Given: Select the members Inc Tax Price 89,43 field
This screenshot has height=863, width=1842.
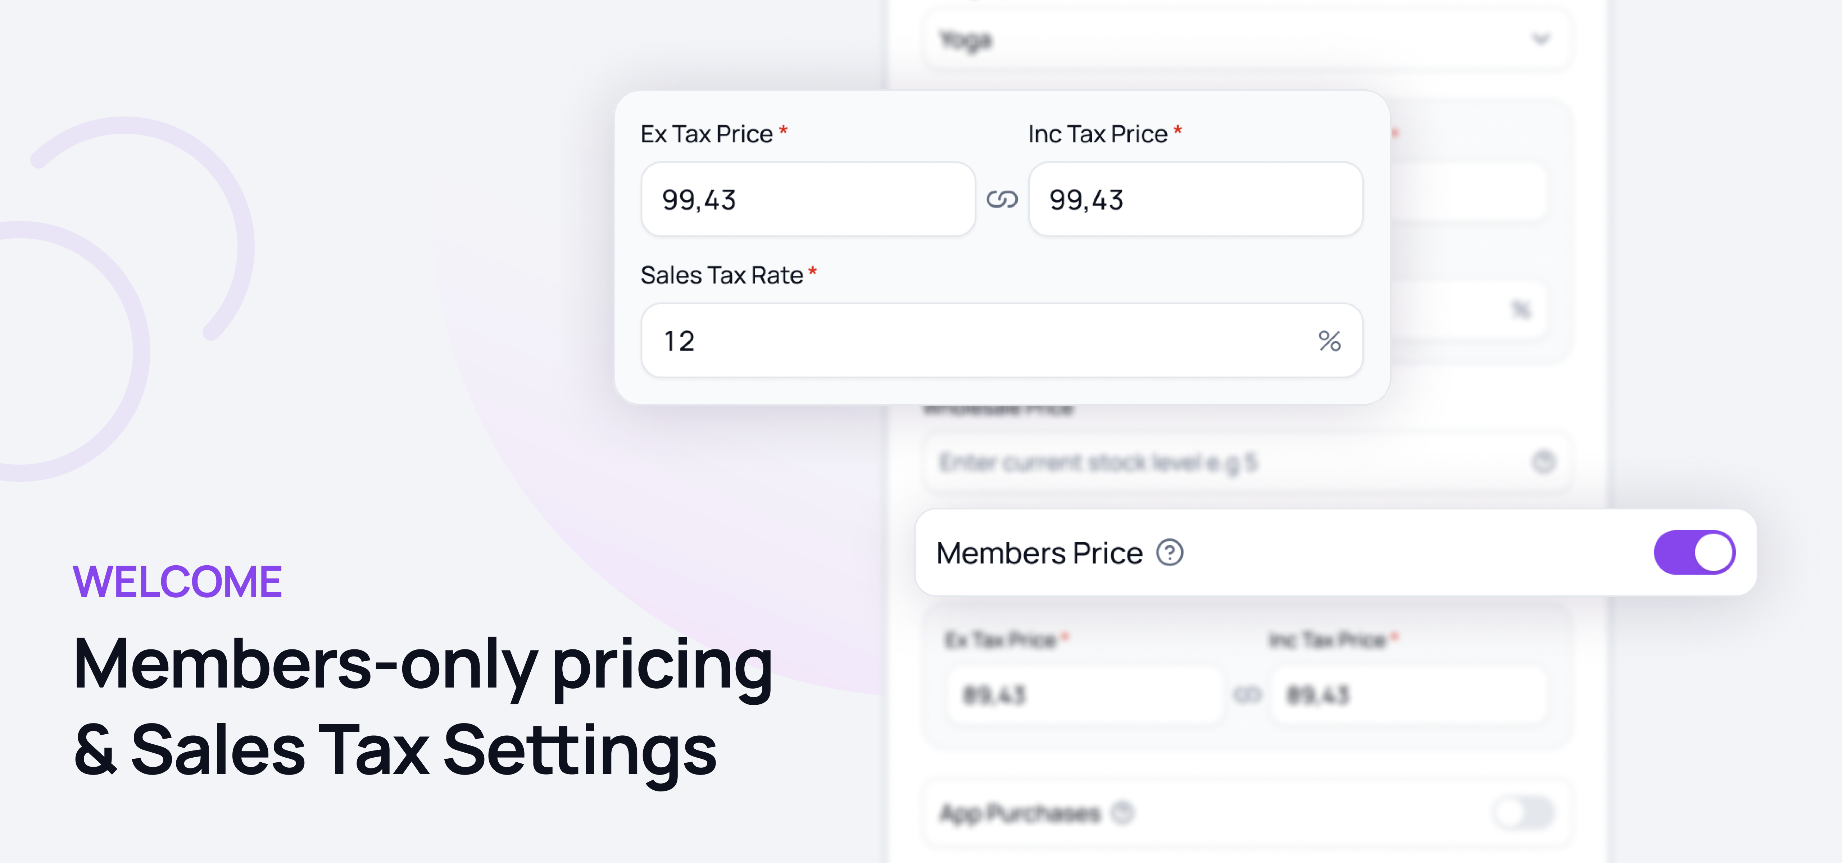Looking at the screenshot, I should (x=1409, y=694).
